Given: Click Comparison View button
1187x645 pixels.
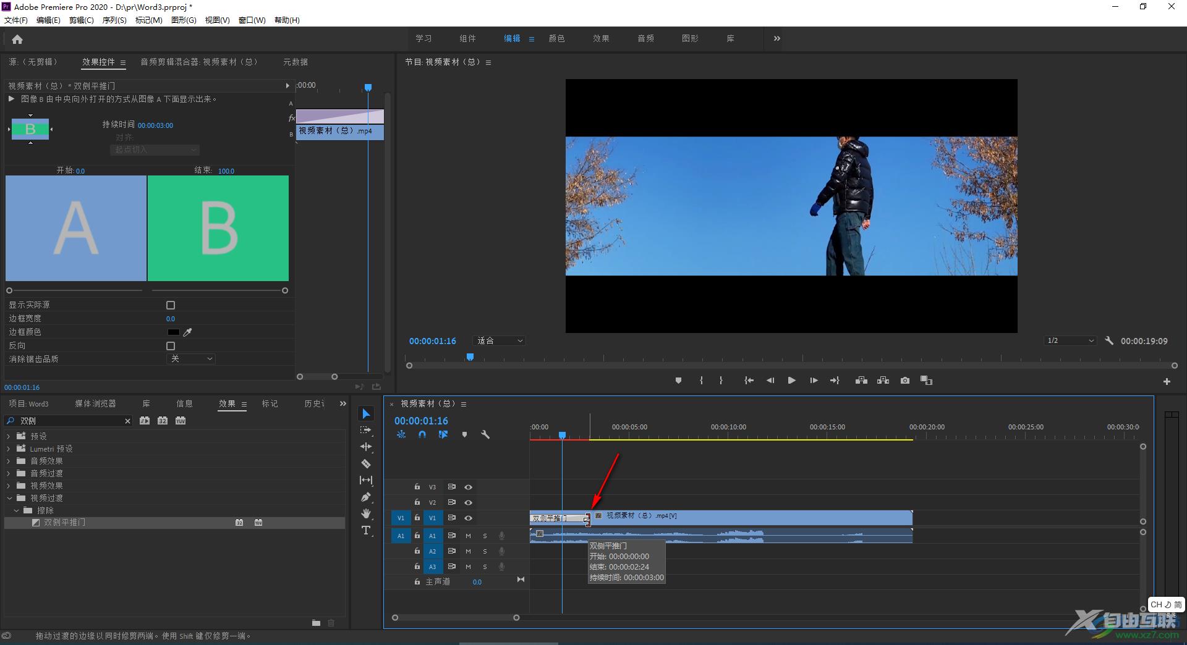Looking at the screenshot, I should click(926, 381).
